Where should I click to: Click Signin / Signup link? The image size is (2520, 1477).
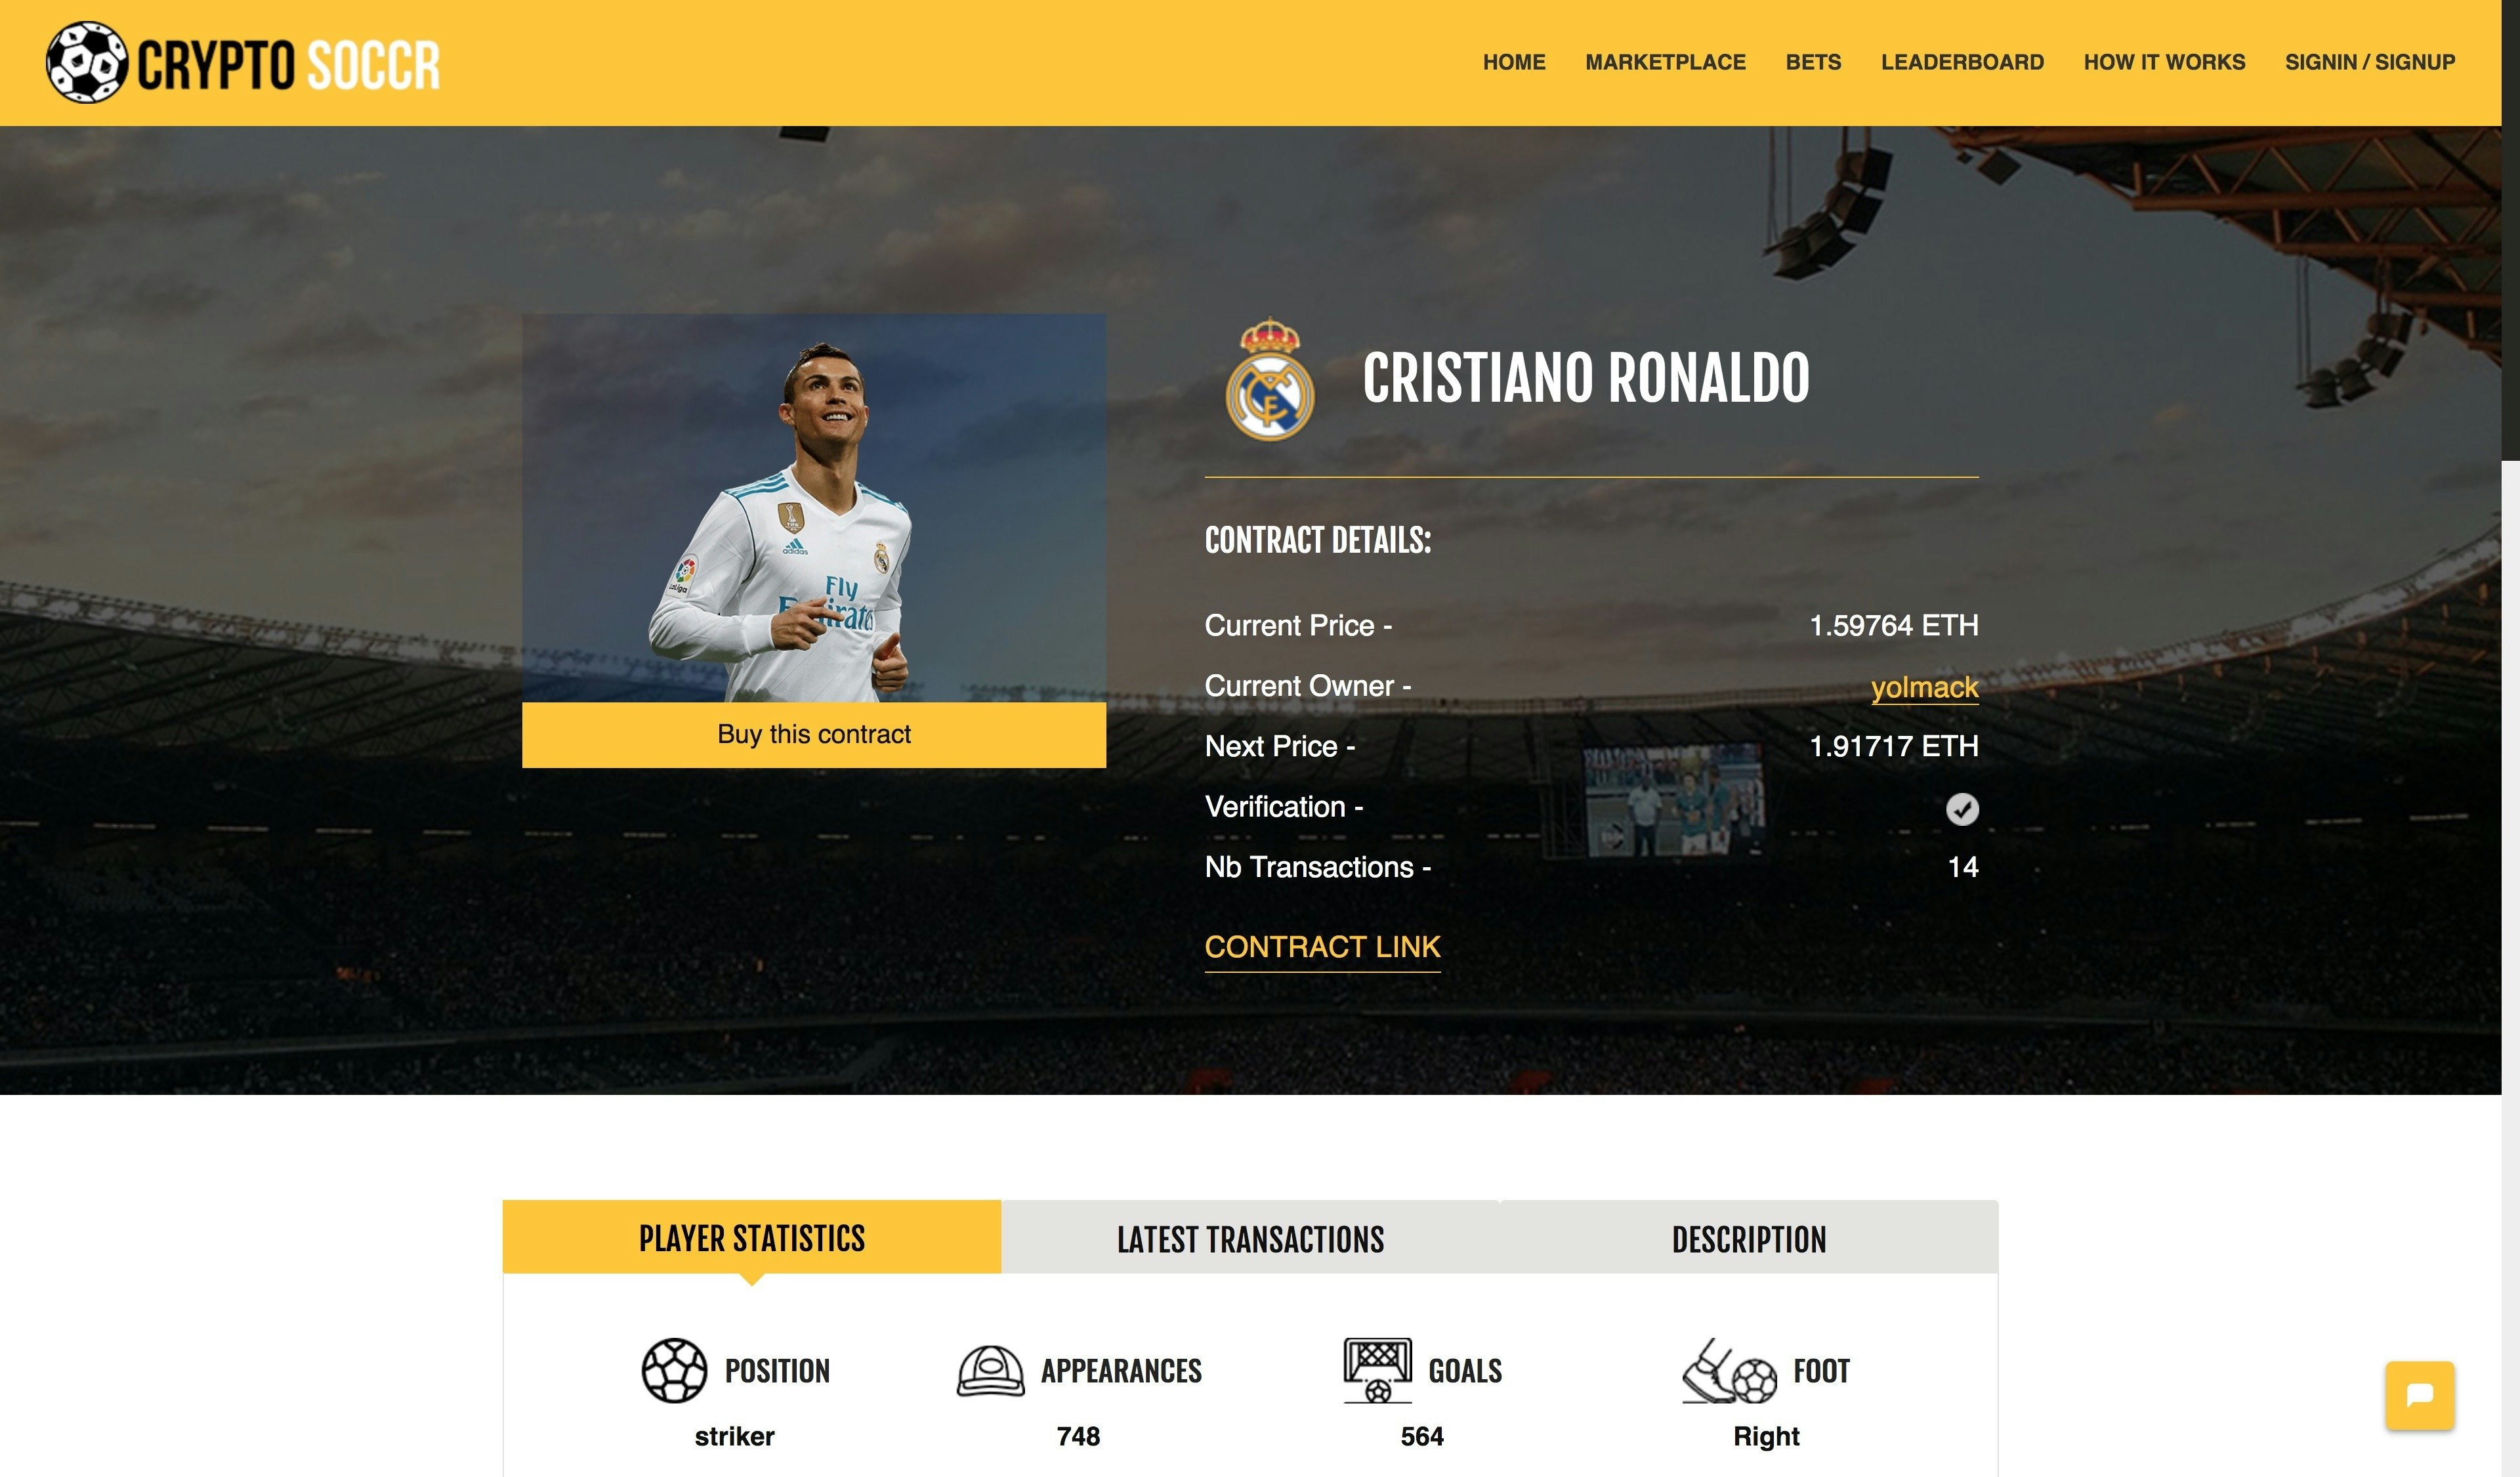click(x=2369, y=62)
